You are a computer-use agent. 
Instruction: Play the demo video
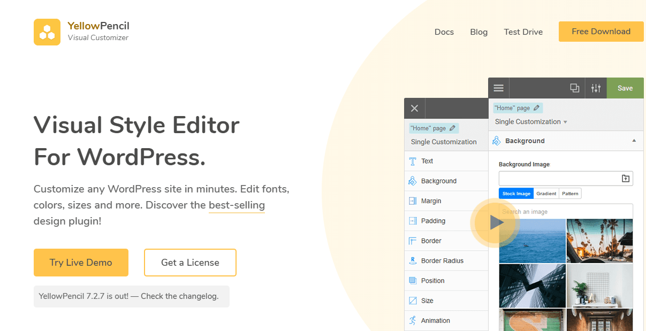(496, 223)
